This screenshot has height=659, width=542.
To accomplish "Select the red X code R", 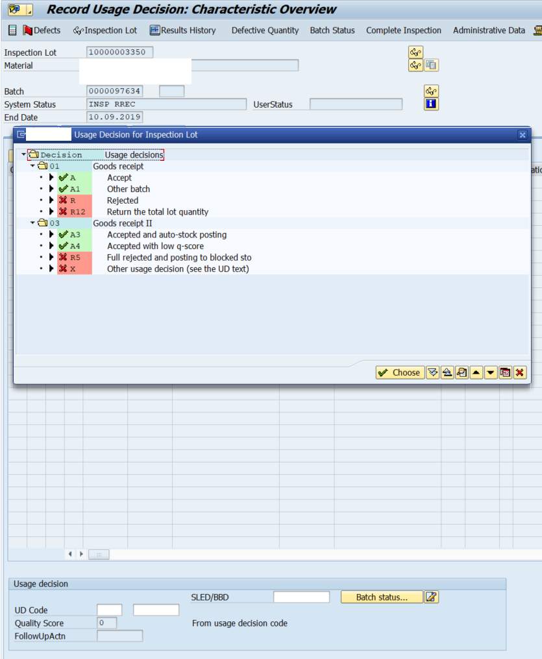I will pos(75,200).
